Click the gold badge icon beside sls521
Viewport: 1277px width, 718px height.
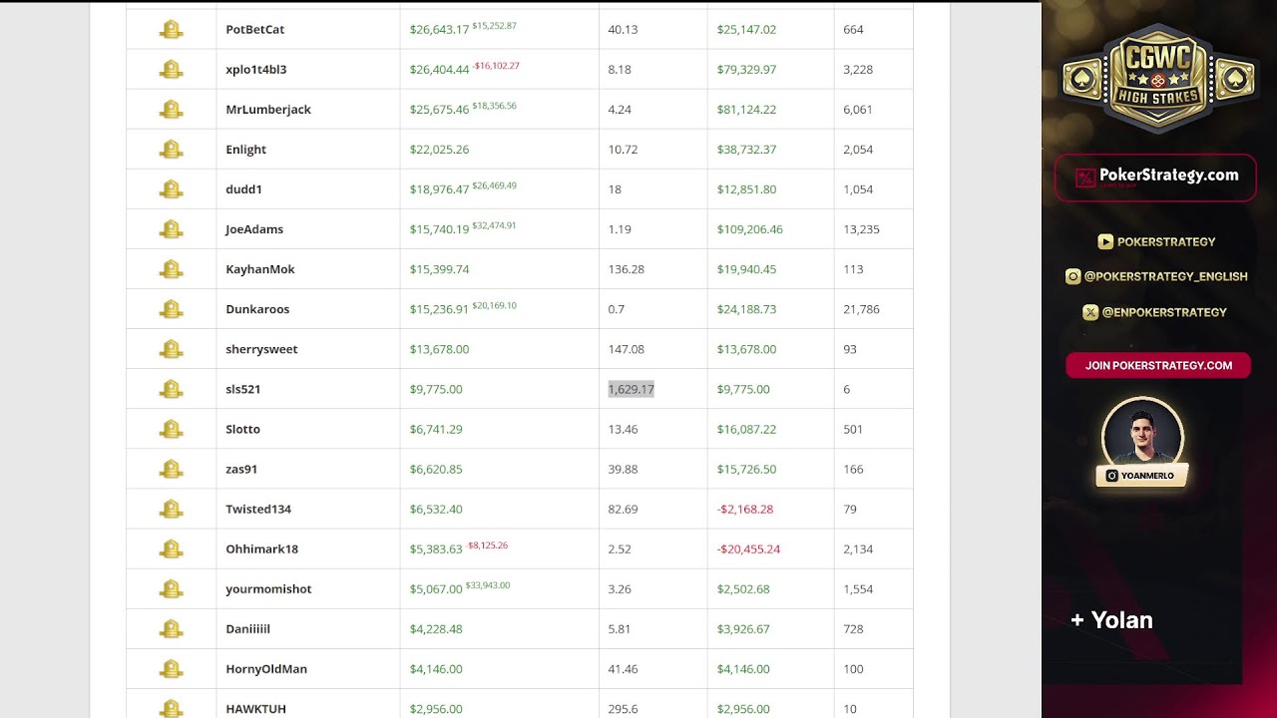point(172,389)
